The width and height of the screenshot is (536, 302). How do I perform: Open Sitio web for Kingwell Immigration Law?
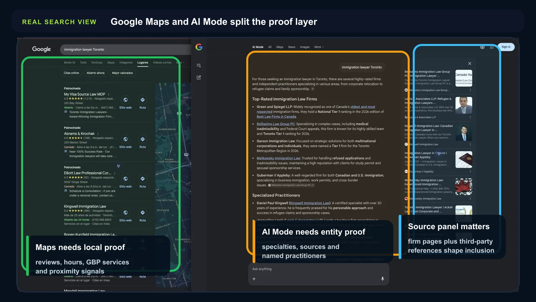tap(125, 215)
